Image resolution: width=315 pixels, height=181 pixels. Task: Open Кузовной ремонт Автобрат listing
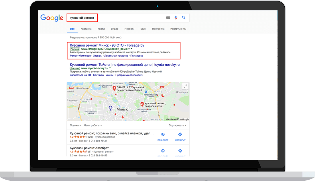[x=89, y=148]
